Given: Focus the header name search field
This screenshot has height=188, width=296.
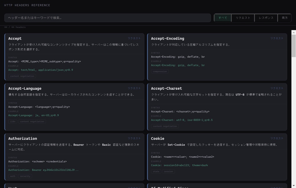Looking at the screenshot, I should (108, 18).
